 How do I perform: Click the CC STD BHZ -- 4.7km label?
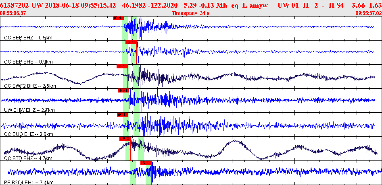tap(28, 158)
